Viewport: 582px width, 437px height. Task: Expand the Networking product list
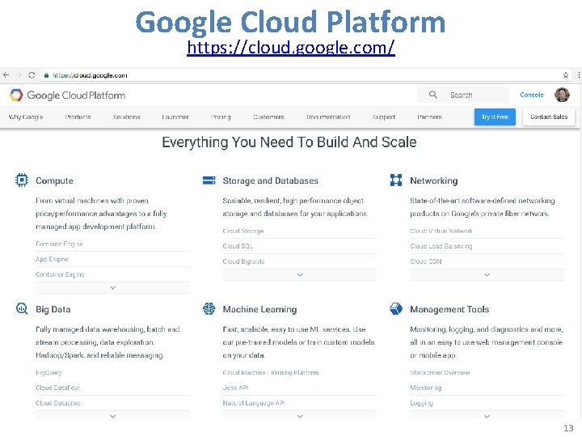point(487,274)
